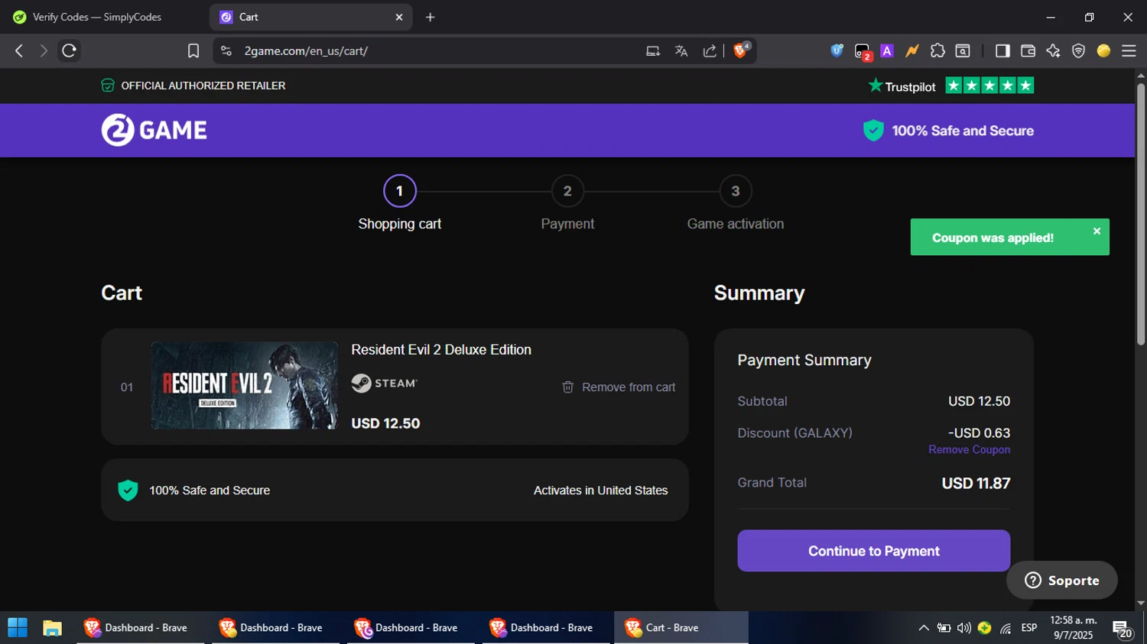Click the trash icon beside Remove from cart
This screenshot has height=644, width=1147.
[567, 387]
